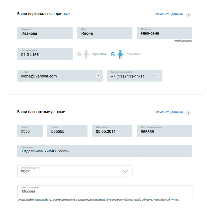
Task: Open the СССР country combo box
Action: (x=75, y=171)
